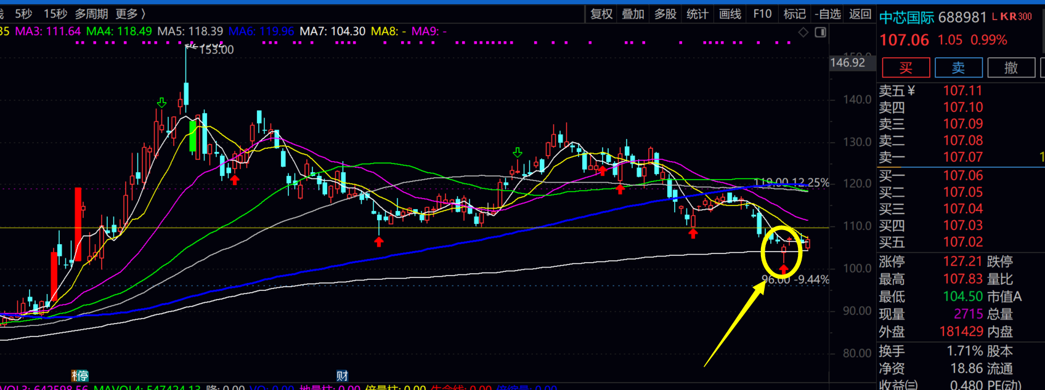Click the L badge beside stock code
Image resolution: width=1045 pixels, height=390 pixels.
tap(994, 17)
